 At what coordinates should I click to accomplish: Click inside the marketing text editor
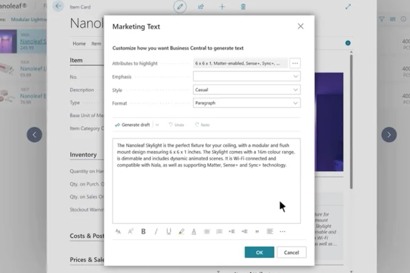[x=206, y=181]
